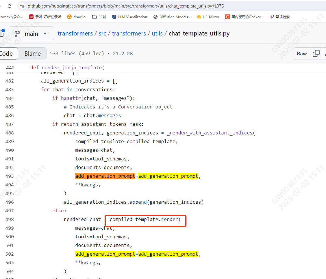Click orange-highlighted add_generation_prompt on line 493
This screenshot has width=326, height=279.
(x=105, y=176)
